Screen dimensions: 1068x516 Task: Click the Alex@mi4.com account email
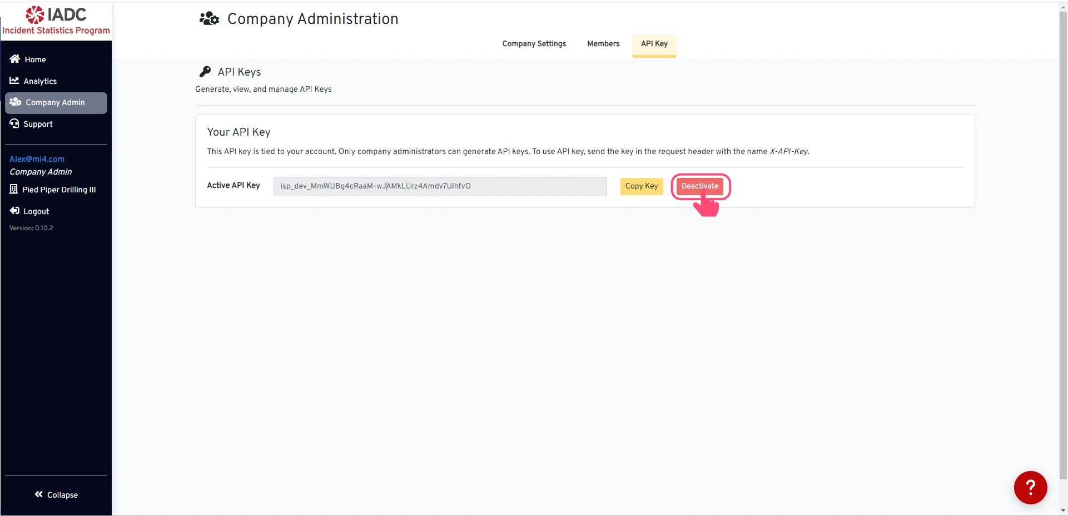[x=37, y=159]
